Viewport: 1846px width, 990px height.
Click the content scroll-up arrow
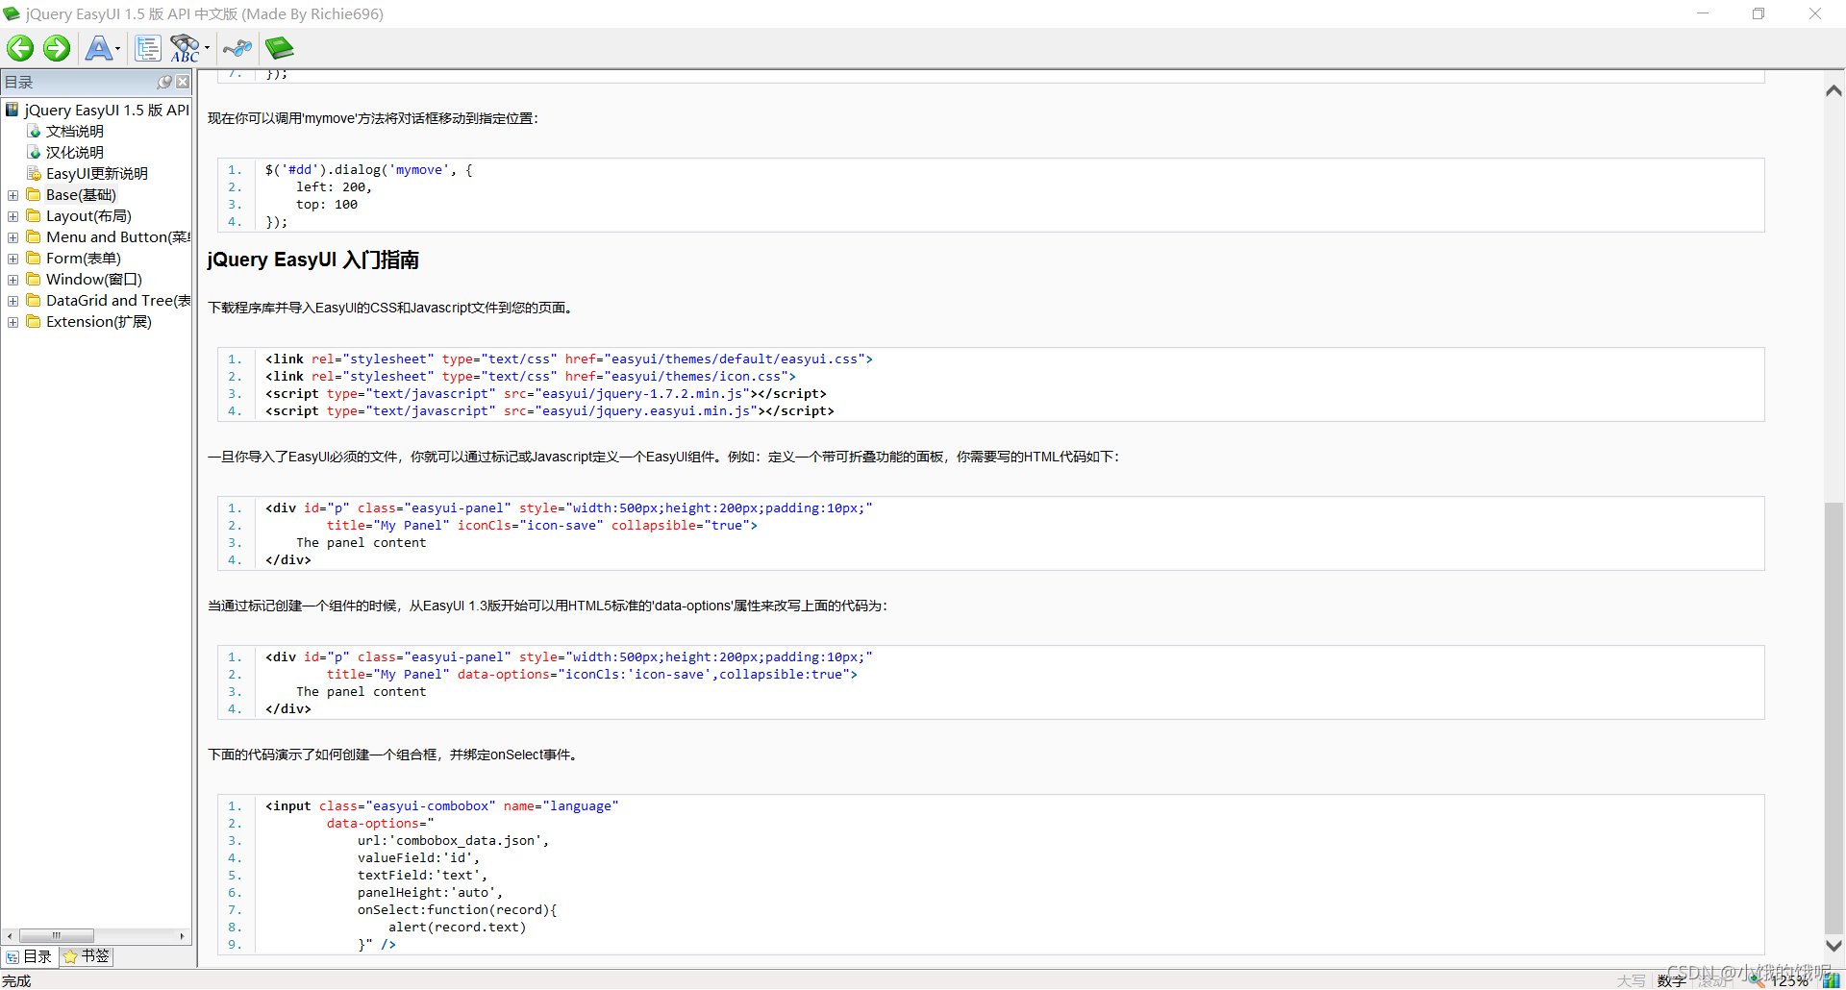coord(1834,90)
